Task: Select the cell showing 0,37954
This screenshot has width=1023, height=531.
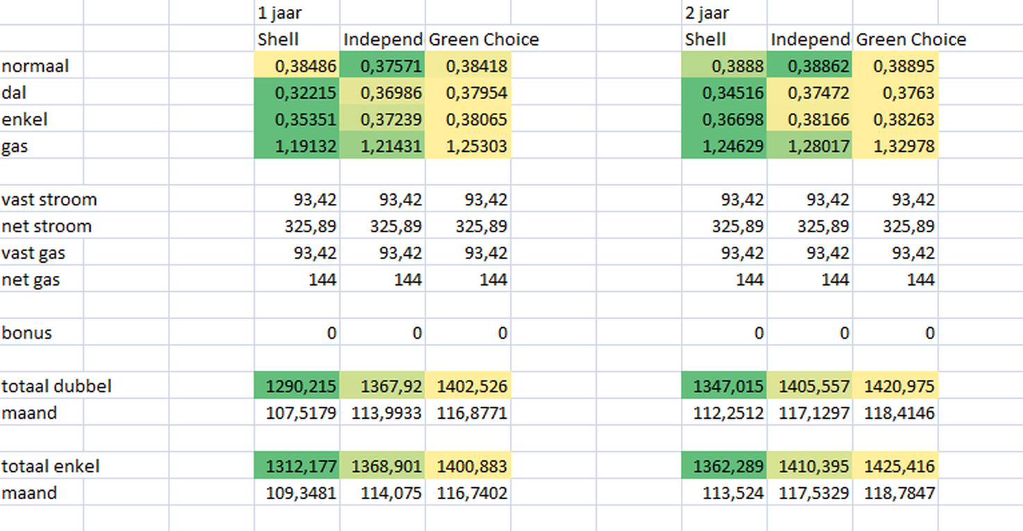Action: [468, 92]
